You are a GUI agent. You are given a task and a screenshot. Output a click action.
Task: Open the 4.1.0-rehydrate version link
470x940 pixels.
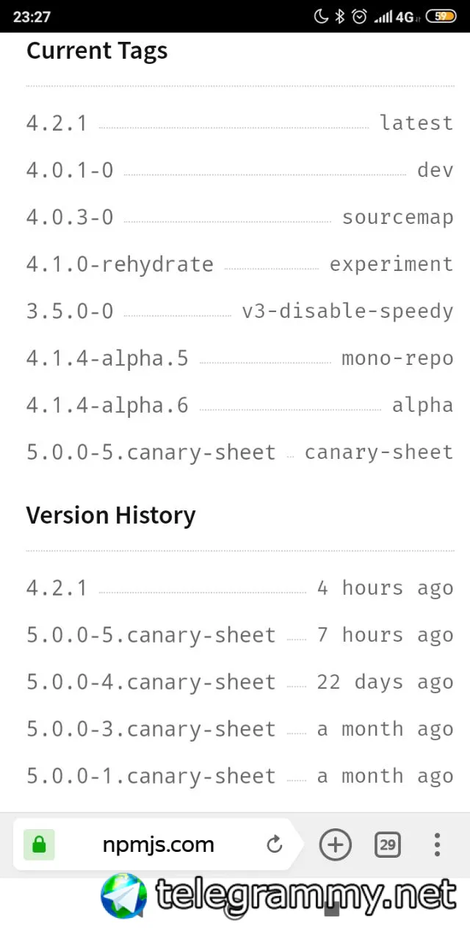pos(120,264)
